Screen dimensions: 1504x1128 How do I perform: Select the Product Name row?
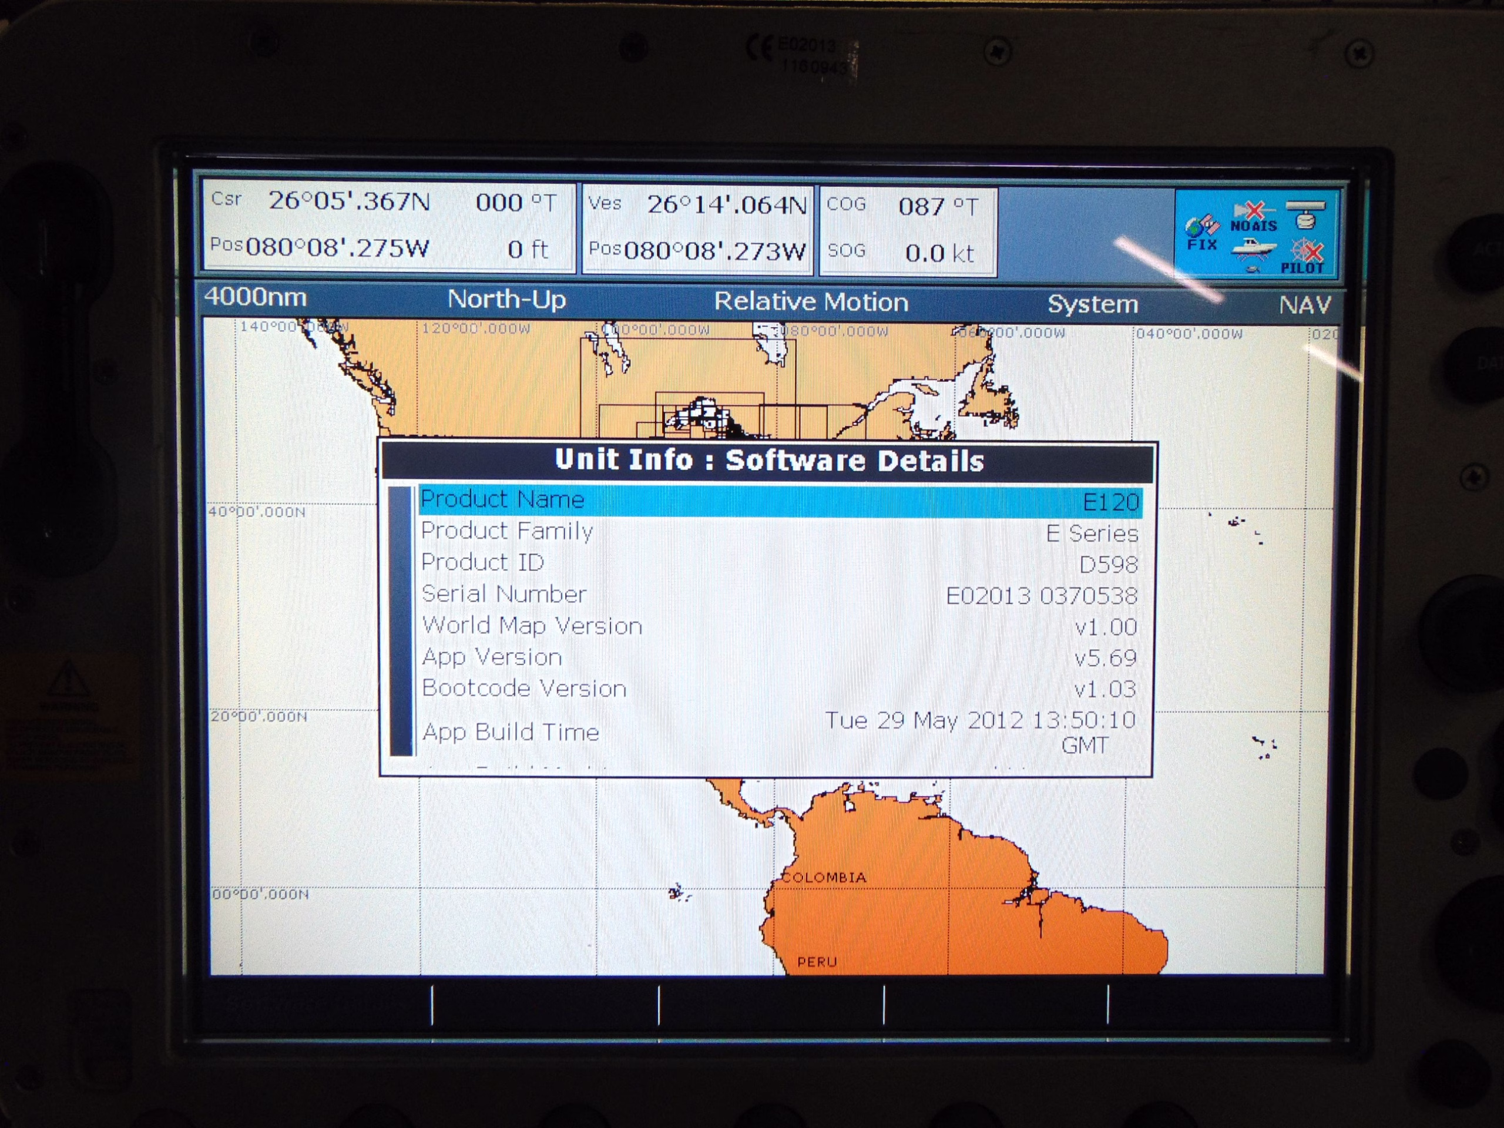[x=779, y=501]
